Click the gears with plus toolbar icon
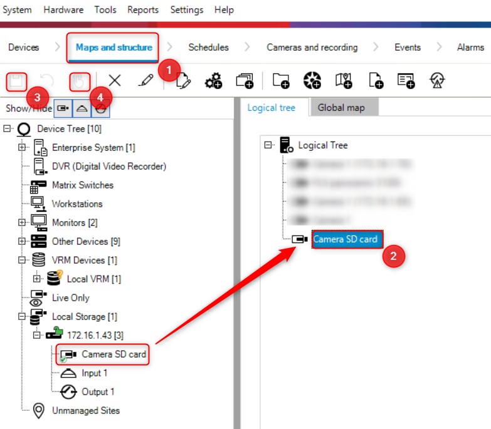Screen dimensions: 491x429 (213, 81)
